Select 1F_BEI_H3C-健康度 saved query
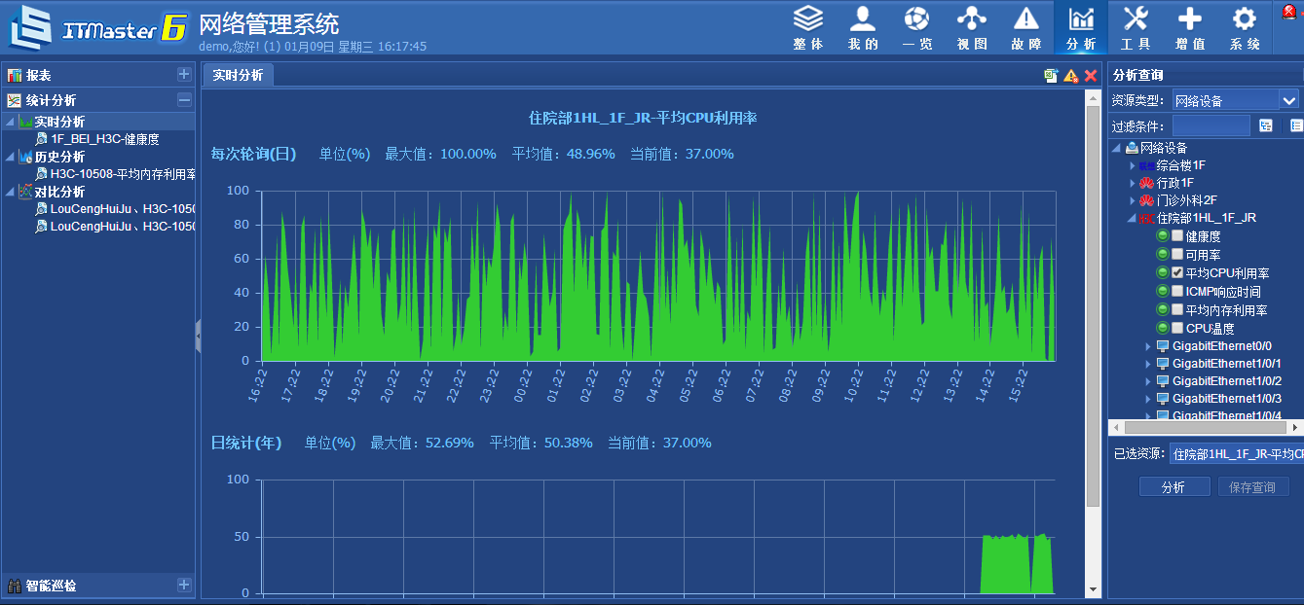This screenshot has height=605, width=1304. pos(105,139)
